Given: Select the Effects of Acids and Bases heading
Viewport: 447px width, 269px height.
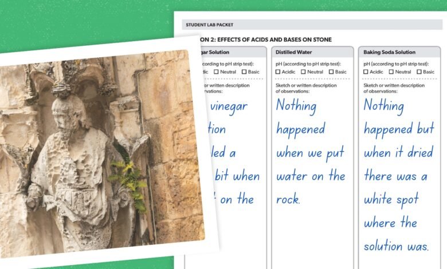Looking at the screenshot, I should coord(264,39).
